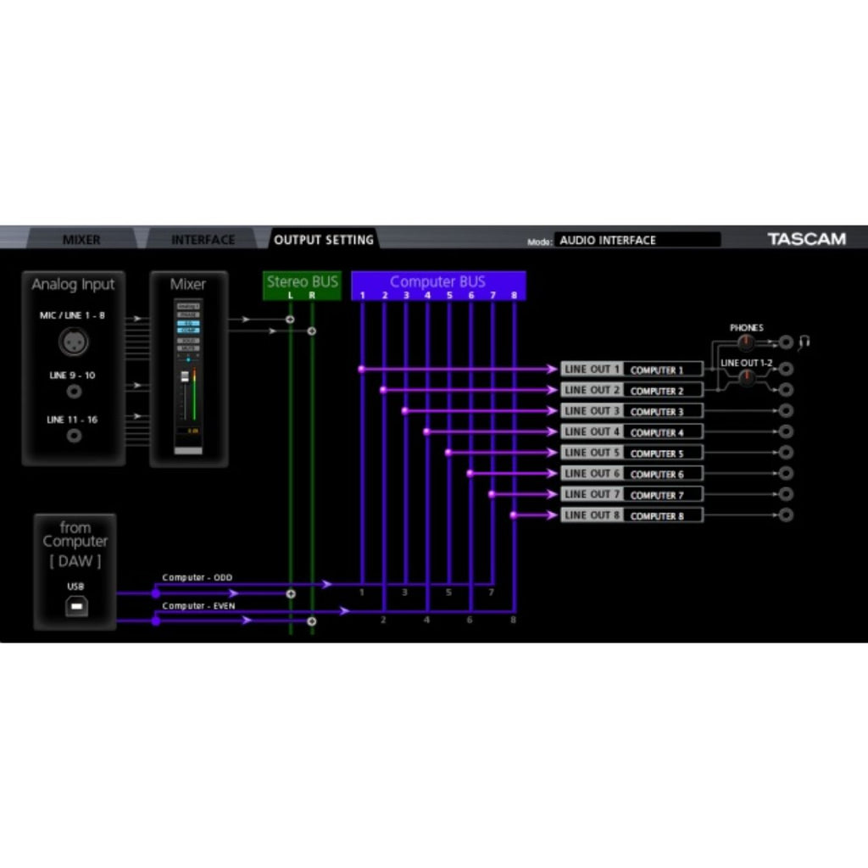Click the Computer ODD to Stereo L node
The width and height of the screenshot is (868, 868).
coord(291,593)
